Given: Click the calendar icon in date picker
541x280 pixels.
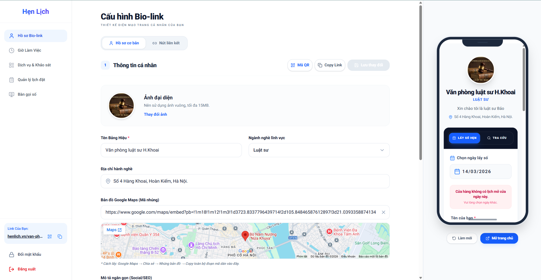Looking at the screenshot, I should [x=457, y=172].
